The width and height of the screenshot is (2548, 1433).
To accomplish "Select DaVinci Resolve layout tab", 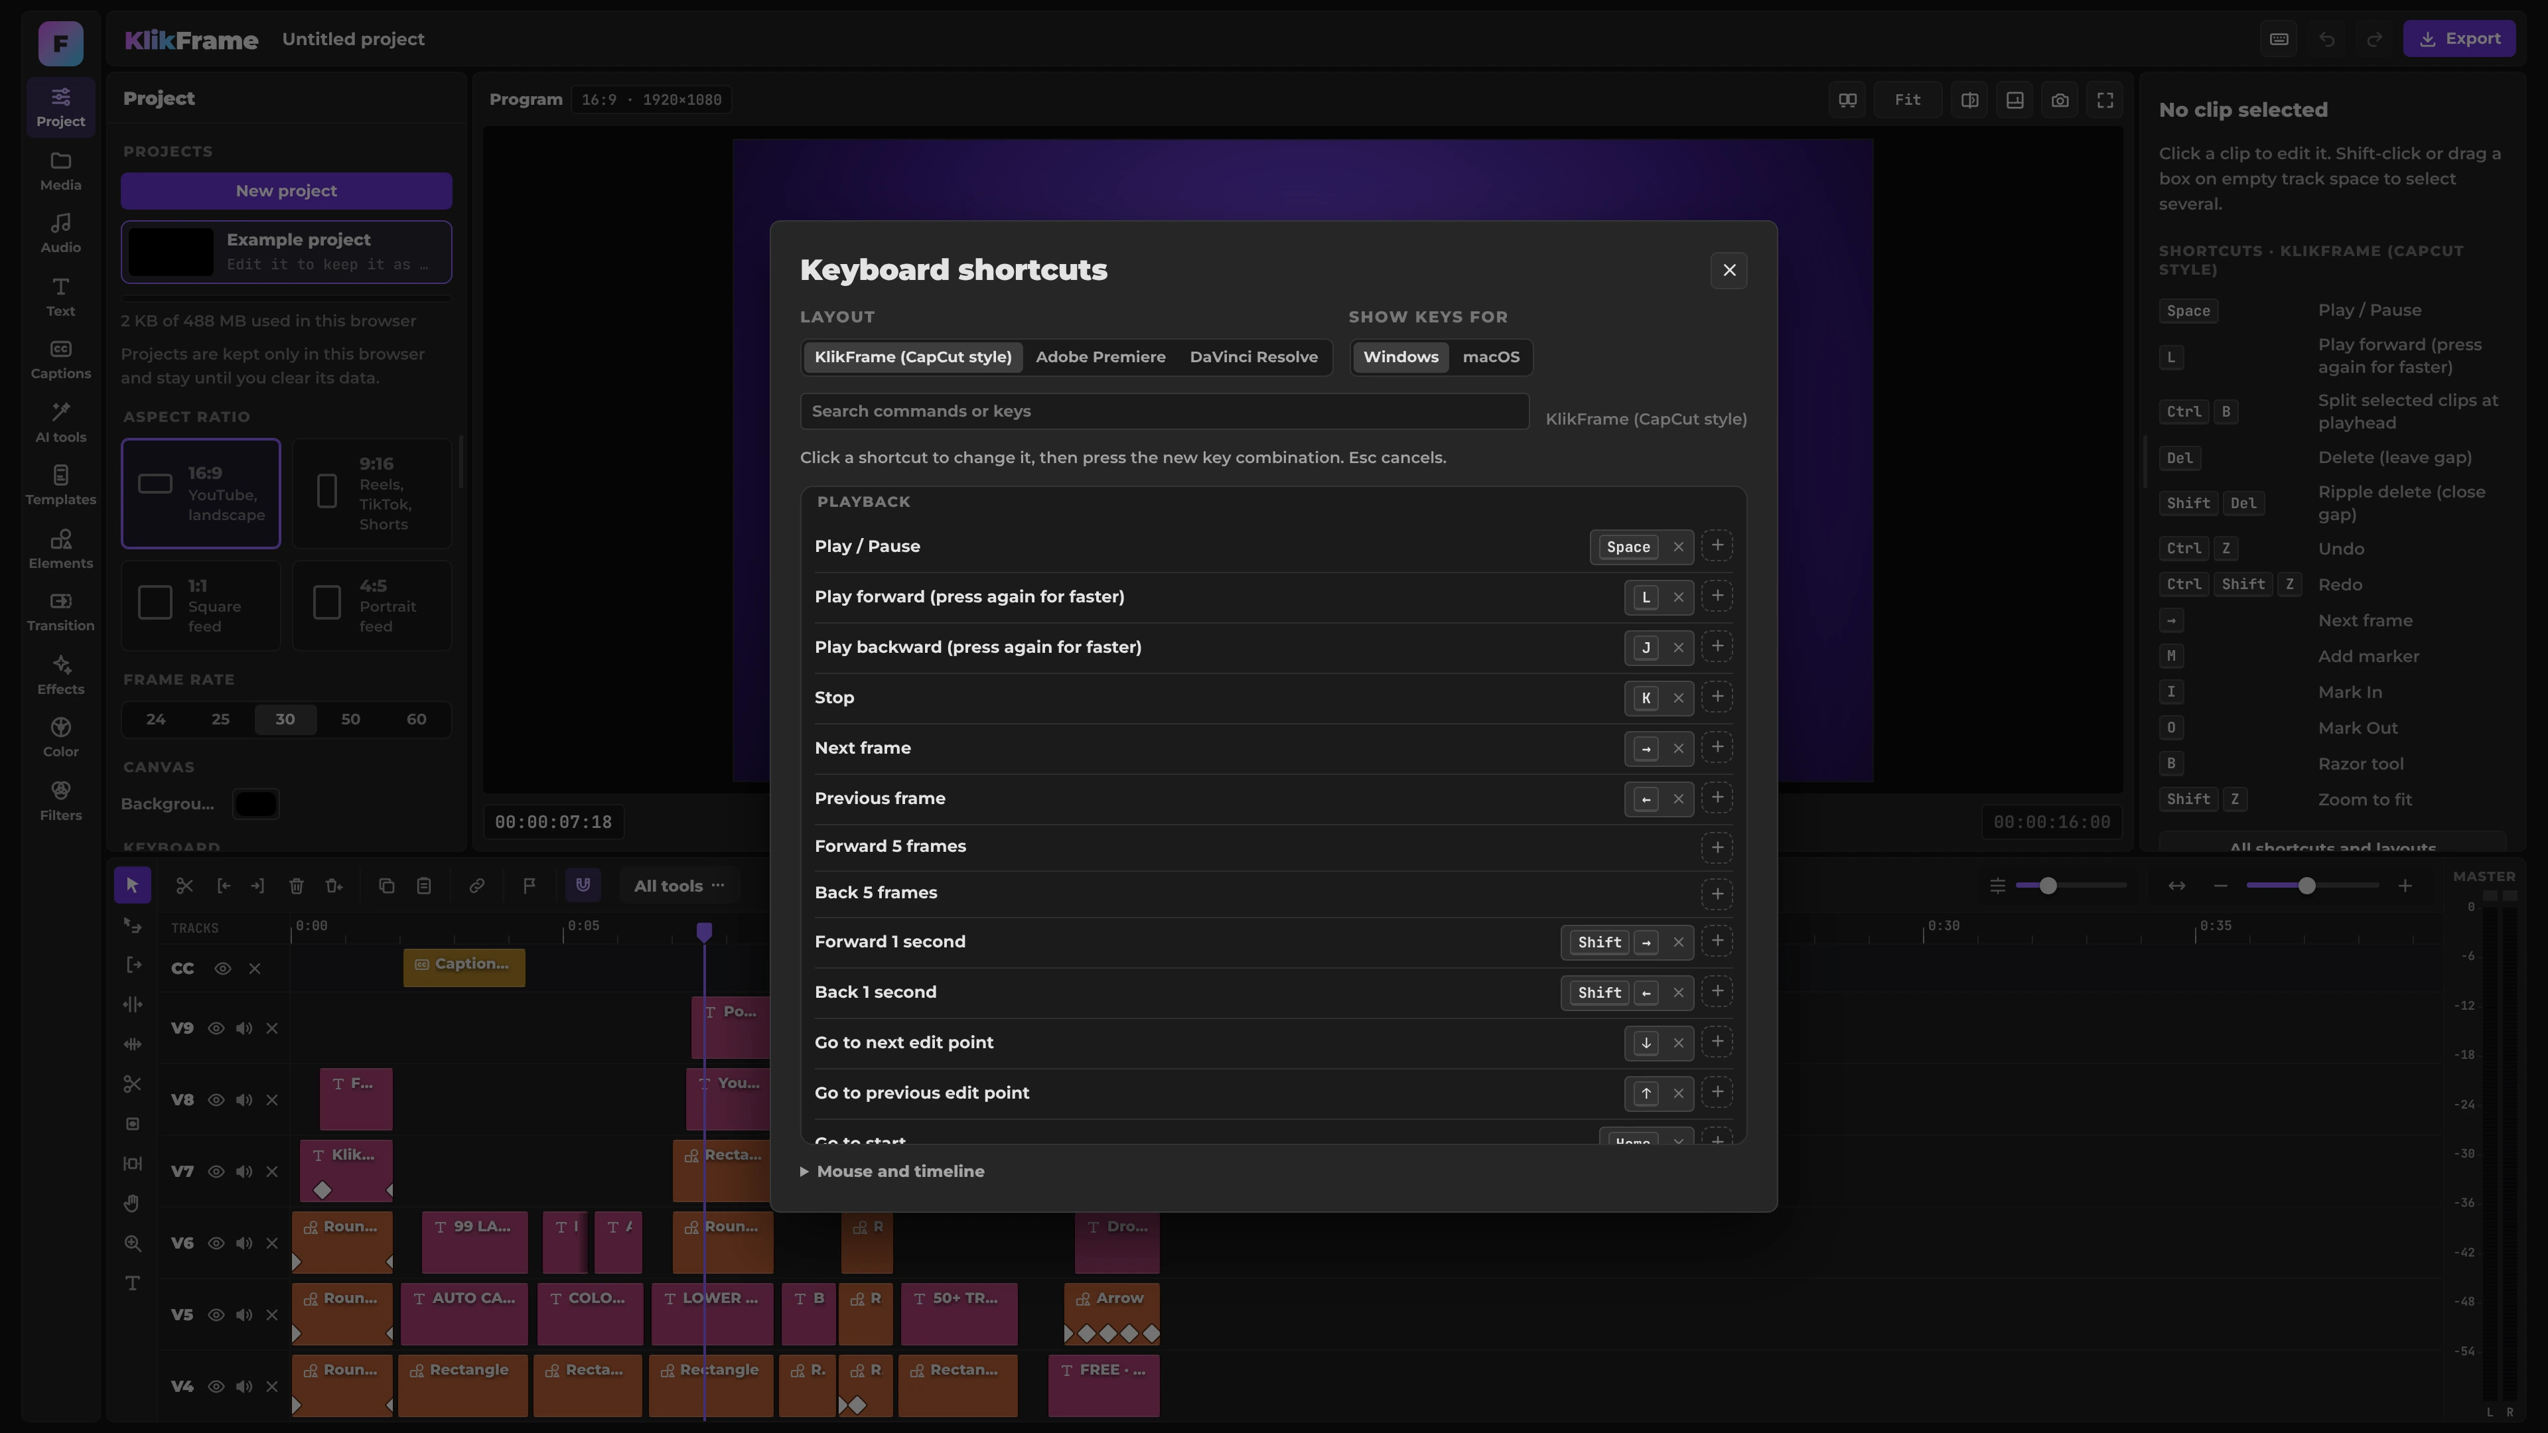I will (1253, 357).
